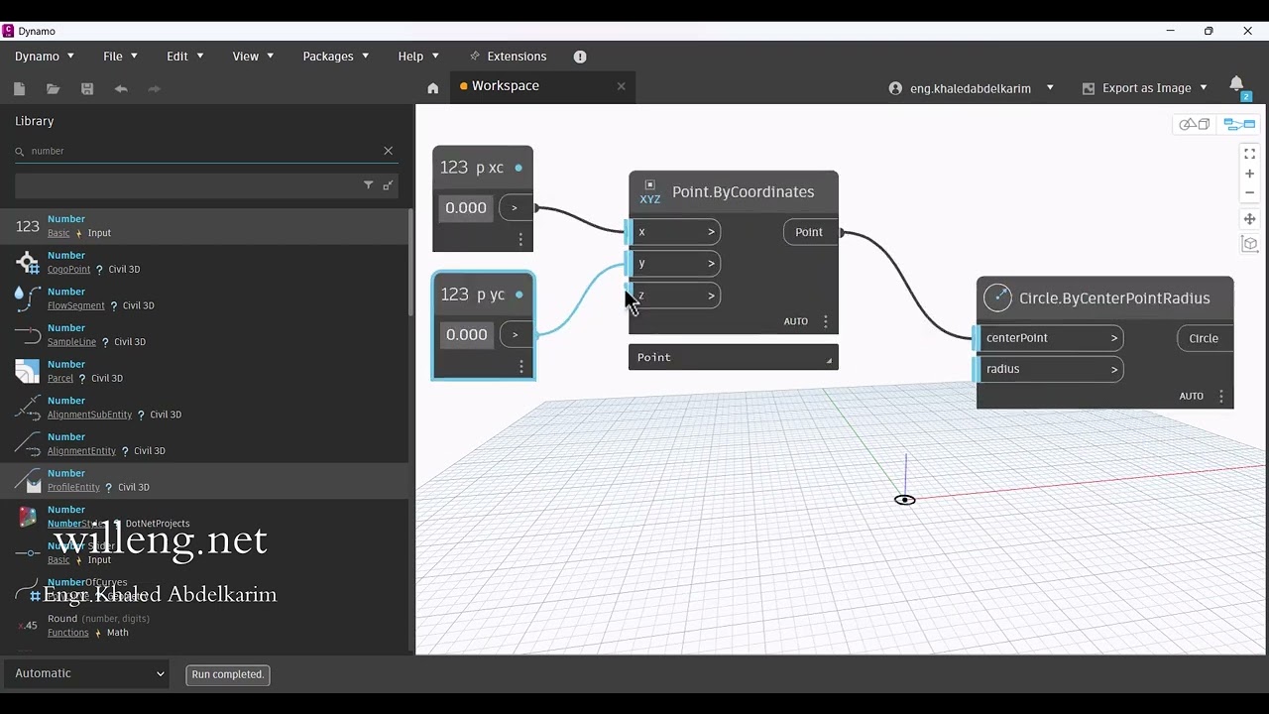This screenshot has width=1269, height=714.
Task: Click the output port of p yc node
Action: pyautogui.click(x=516, y=335)
